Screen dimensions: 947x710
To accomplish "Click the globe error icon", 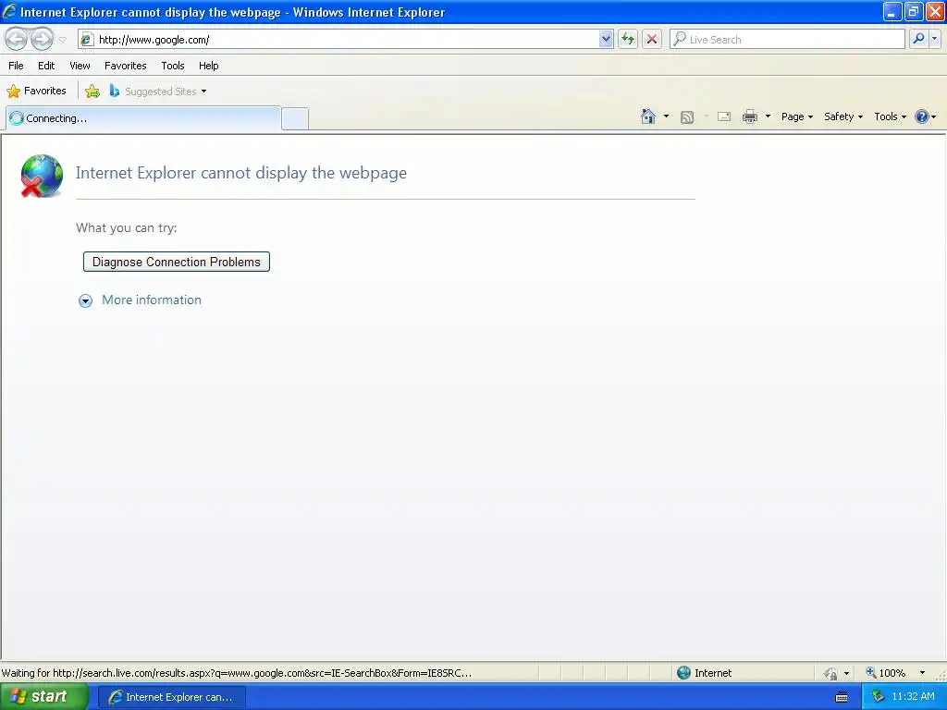I will [42, 176].
